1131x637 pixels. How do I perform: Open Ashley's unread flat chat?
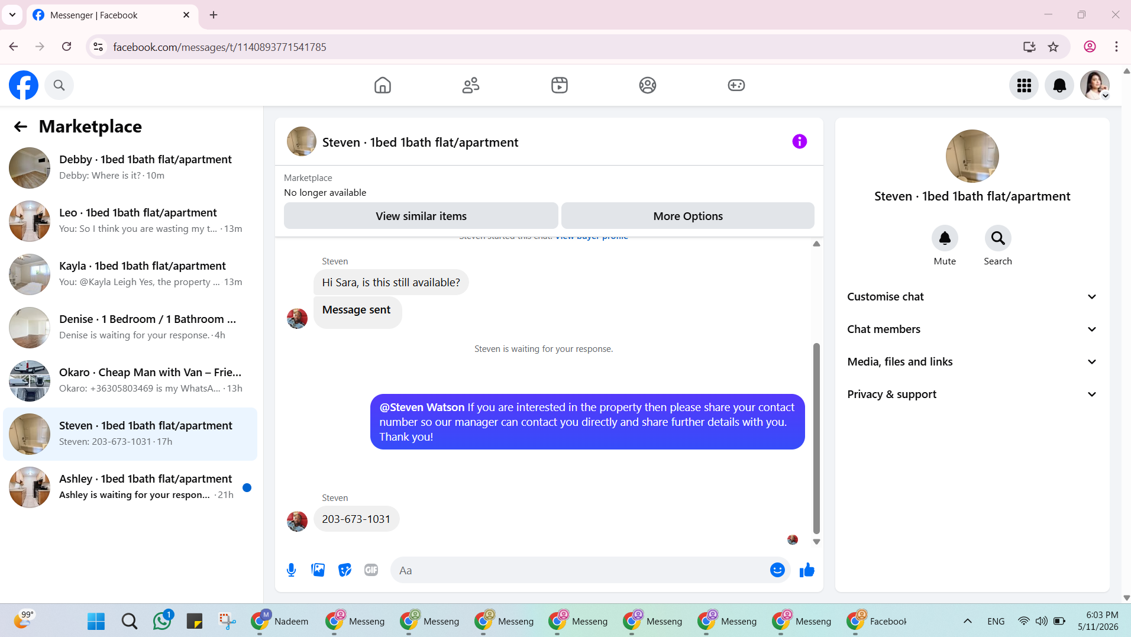(130, 487)
